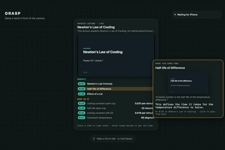The image size is (225, 150).
Task: Jump to 0:25 Half-life of Difference timestamp
Action: pyautogui.click(x=82, y=89)
